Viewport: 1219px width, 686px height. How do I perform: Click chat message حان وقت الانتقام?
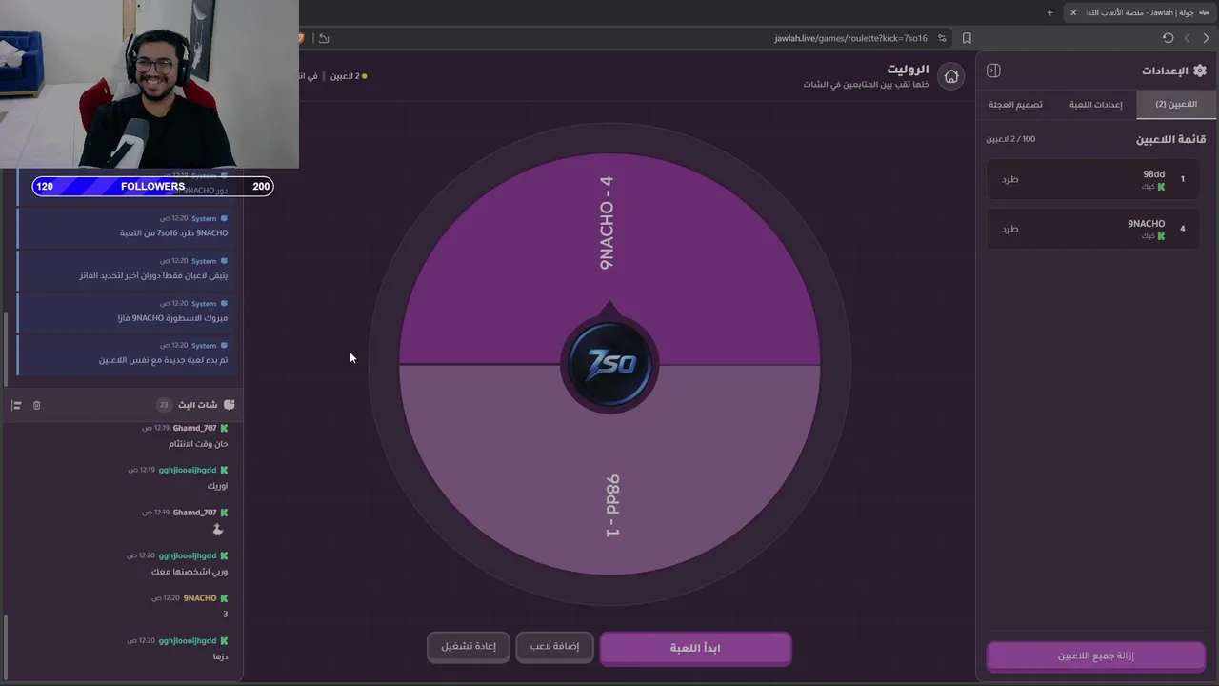(197, 444)
